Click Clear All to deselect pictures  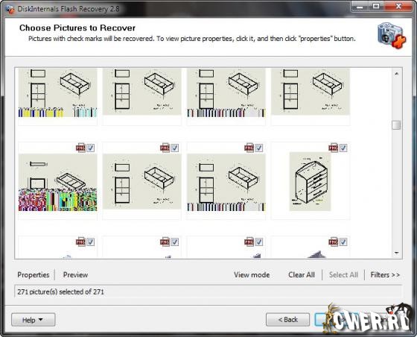302,274
